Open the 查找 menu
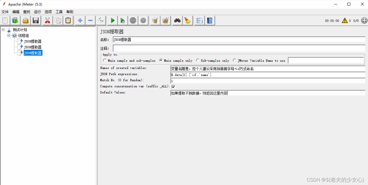The width and height of the screenshot is (368, 185). 27,12
